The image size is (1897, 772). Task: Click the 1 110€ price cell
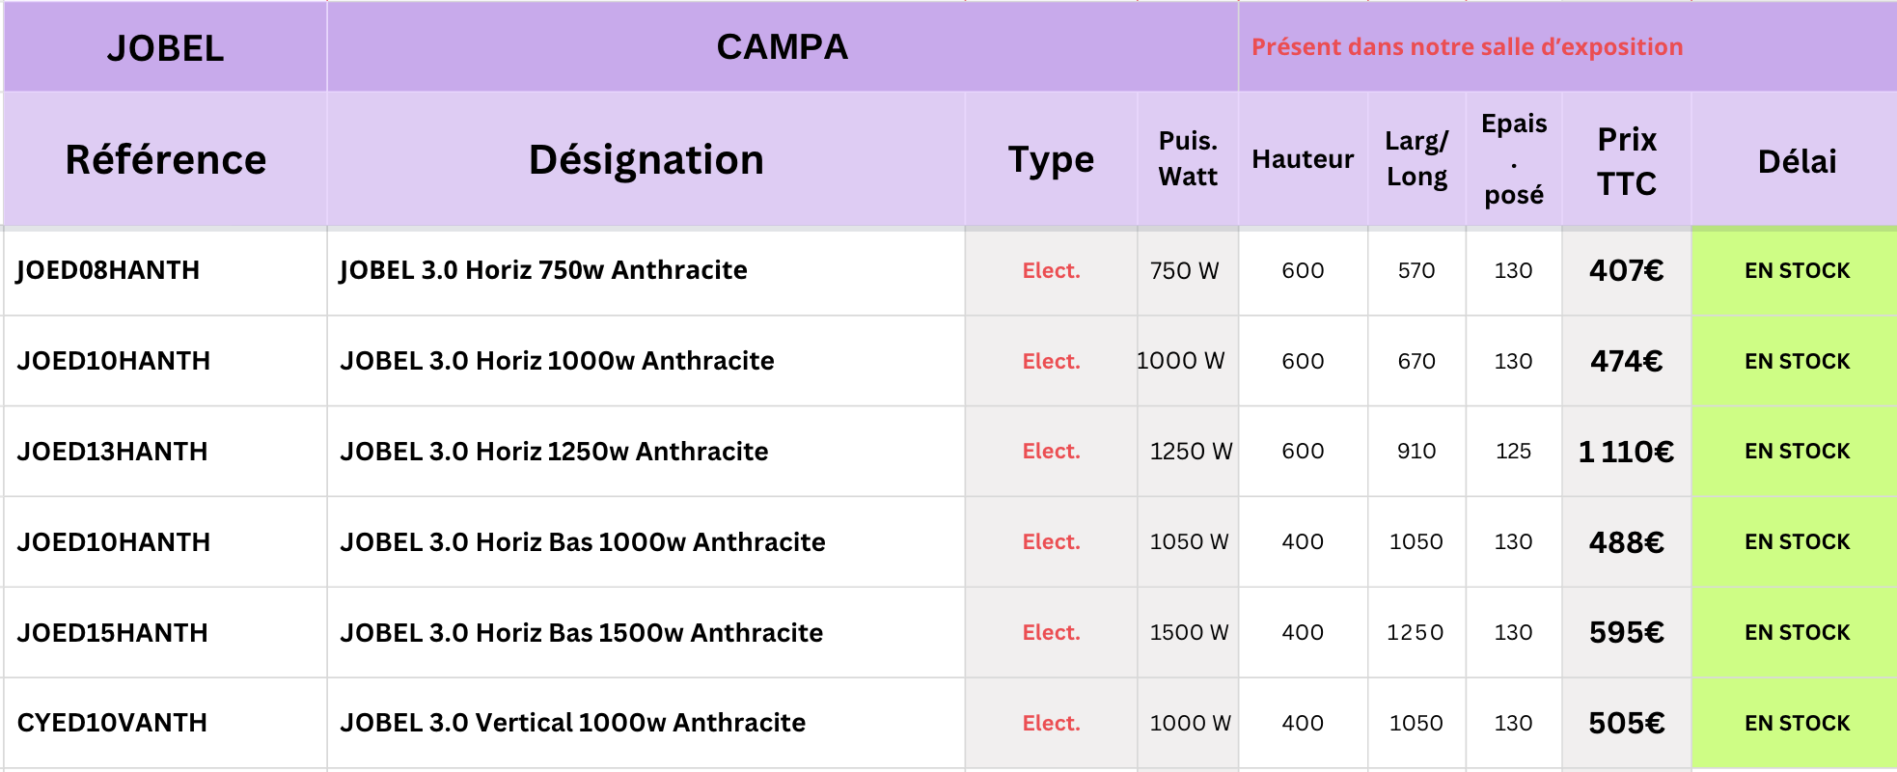pos(1626,452)
